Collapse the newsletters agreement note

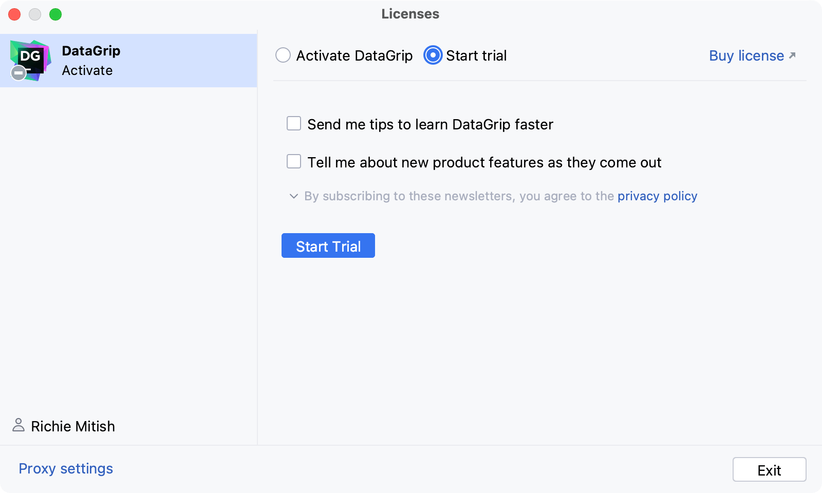click(x=293, y=196)
